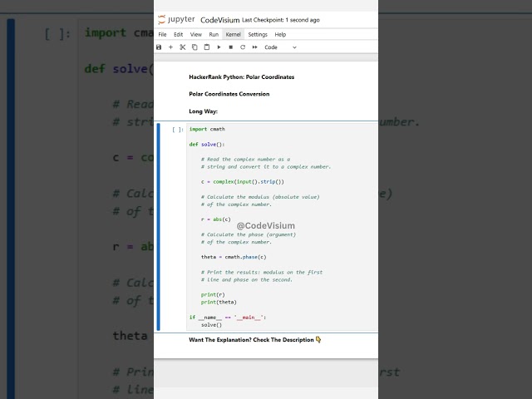This screenshot has height=399, width=532.
Task: Place cursor in 'c = complex(input().strip())' line
Action: pos(242,182)
